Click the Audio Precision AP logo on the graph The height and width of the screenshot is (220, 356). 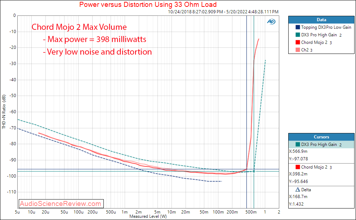point(271,22)
